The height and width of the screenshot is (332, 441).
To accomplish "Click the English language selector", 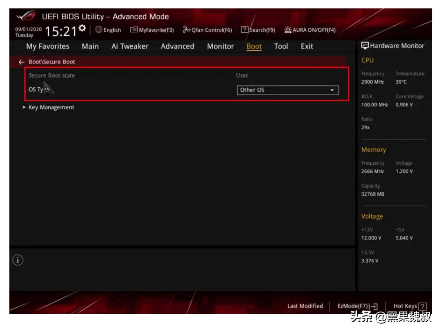I will pos(108,30).
